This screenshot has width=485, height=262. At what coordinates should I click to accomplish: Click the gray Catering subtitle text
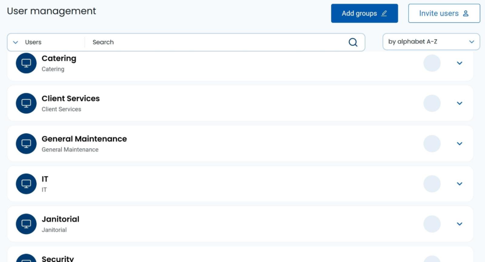[53, 69]
